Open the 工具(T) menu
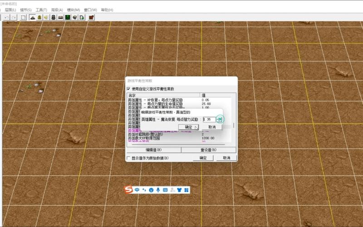The image size is (363, 227). 41,10
